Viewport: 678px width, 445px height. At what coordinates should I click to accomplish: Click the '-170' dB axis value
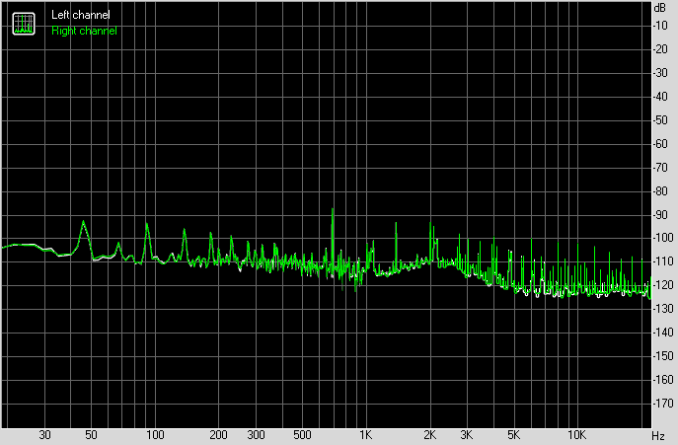coord(663,403)
